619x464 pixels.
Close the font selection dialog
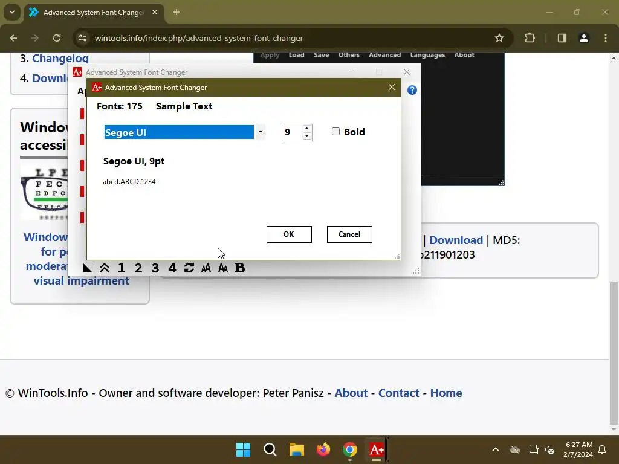click(x=392, y=87)
